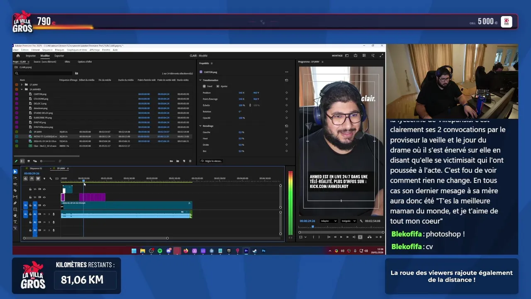Select the Hand tool

(x=15, y=216)
